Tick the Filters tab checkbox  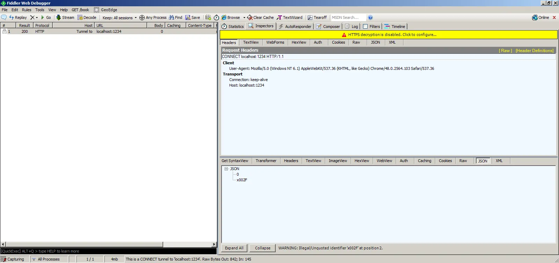pos(365,27)
